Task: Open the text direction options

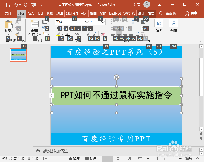Action: (143, 22)
